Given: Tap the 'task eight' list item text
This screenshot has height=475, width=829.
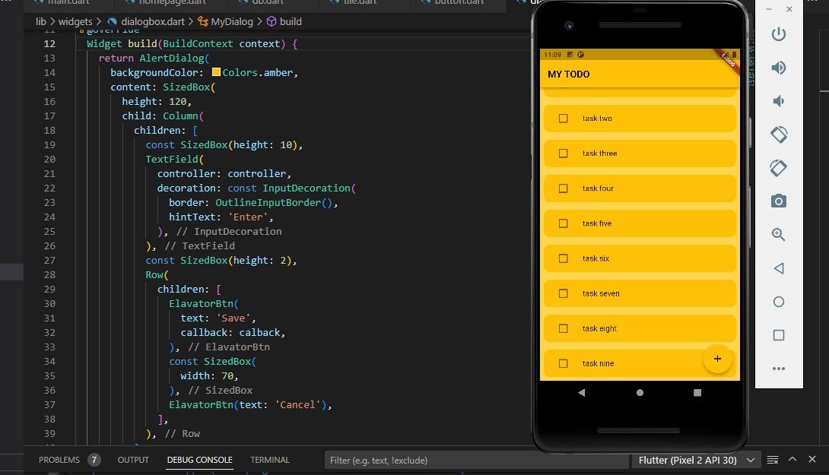Looking at the screenshot, I should (599, 328).
